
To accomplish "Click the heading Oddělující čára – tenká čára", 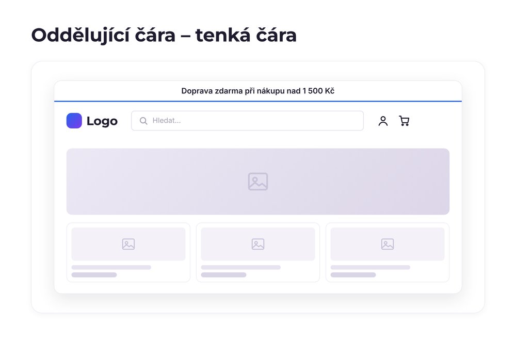I will 164,35.
